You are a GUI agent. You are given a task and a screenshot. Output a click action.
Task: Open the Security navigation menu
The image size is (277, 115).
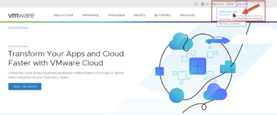pos(140,15)
